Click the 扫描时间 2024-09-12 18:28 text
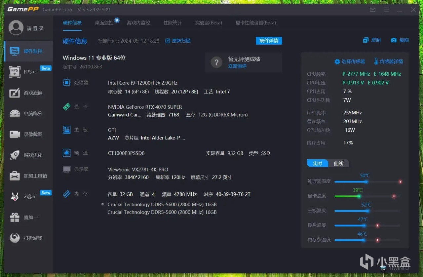Screen dimensions: 423x277 coord(129,41)
